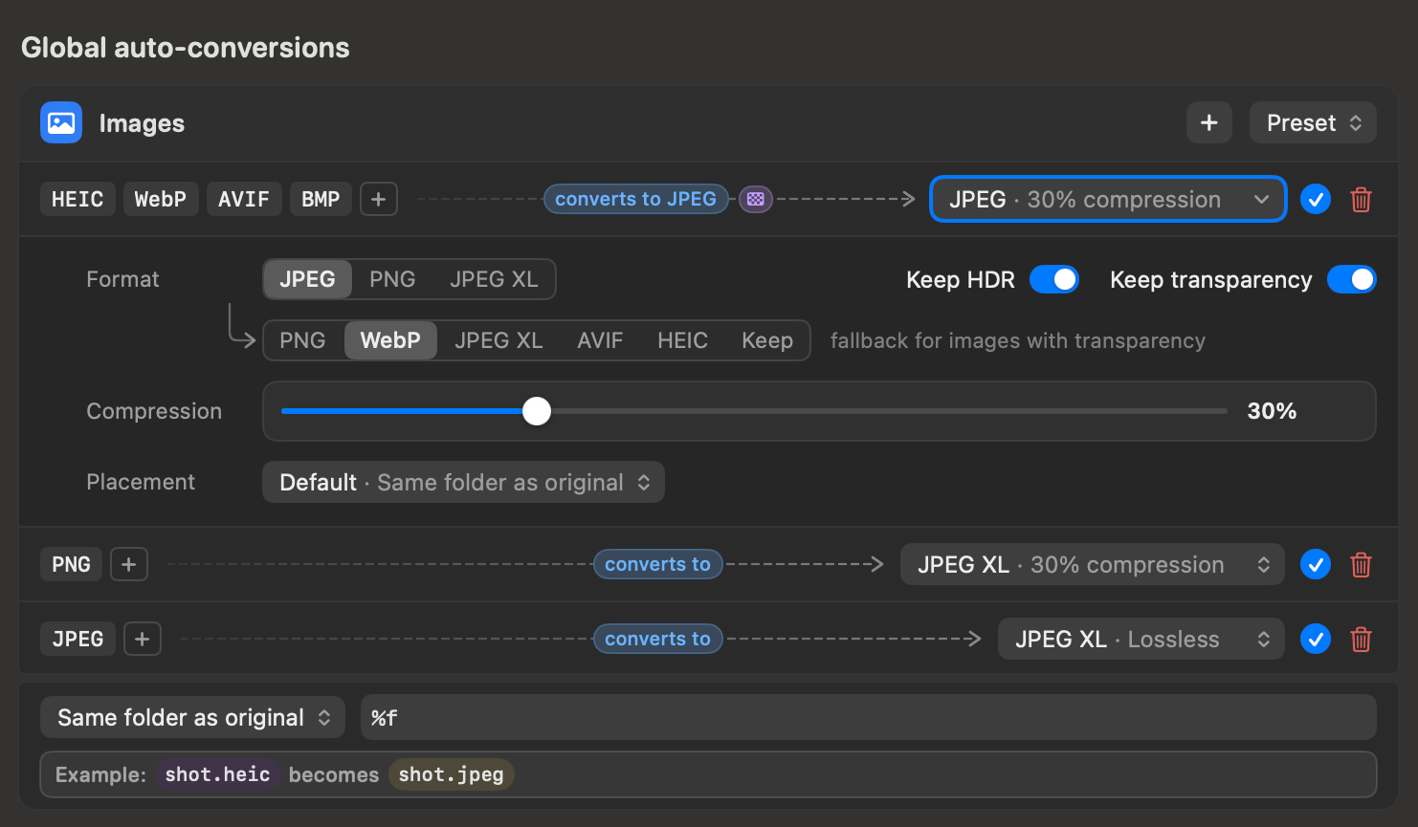
Task: Open the JPEG 30% compression dropdown
Action: coord(1108,199)
